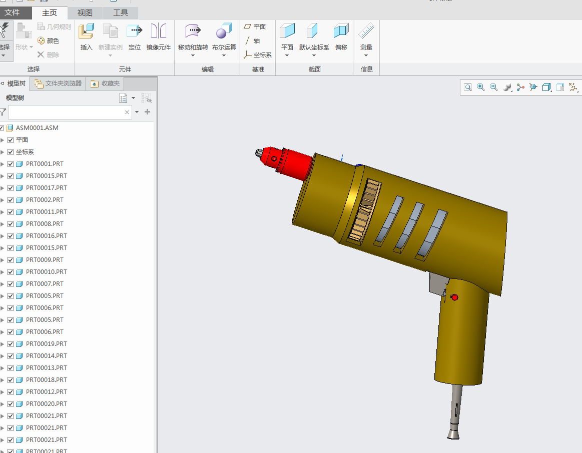The image size is (582, 453).
Task: Click the three-colored-nodes icon in viewport toolbar
Action: coord(520,87)
